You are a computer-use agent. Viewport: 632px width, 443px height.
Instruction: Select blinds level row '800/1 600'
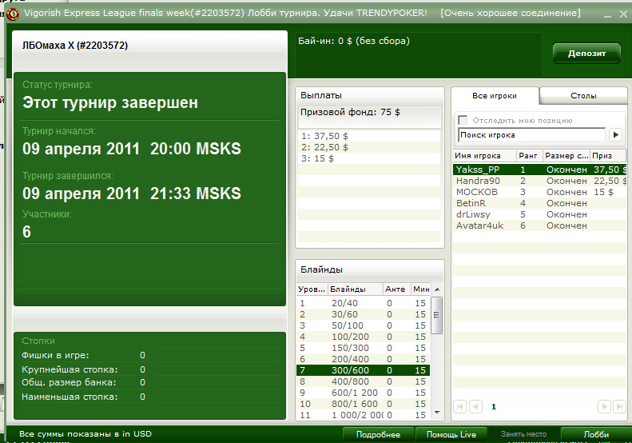click(x=364, y=404)
